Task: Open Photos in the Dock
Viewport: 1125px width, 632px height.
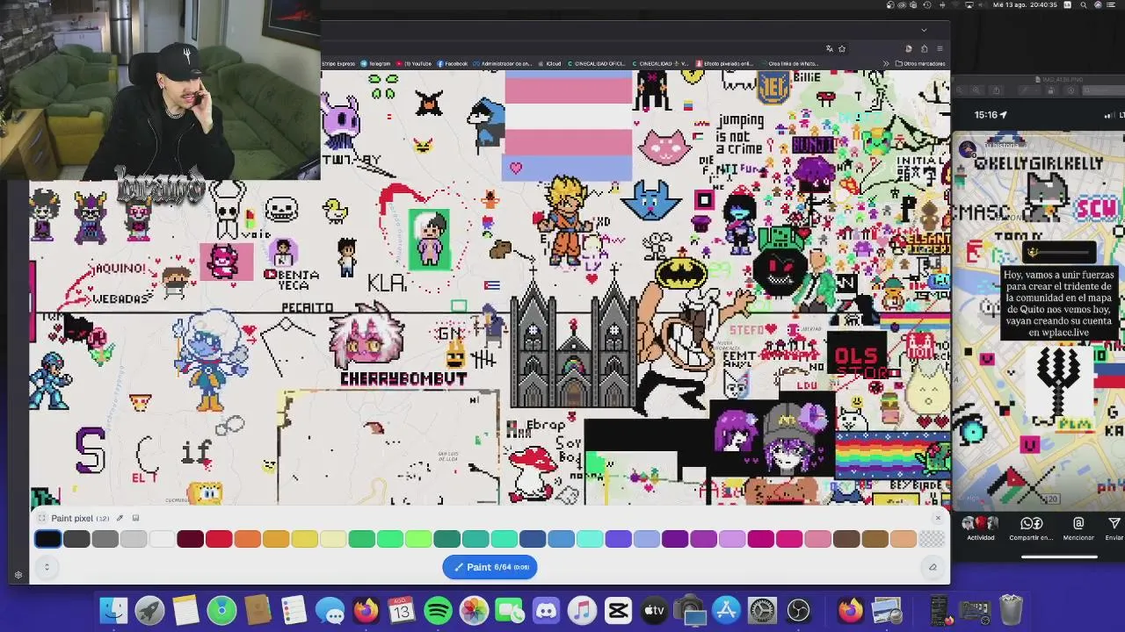Action: (x=474, y=610)
